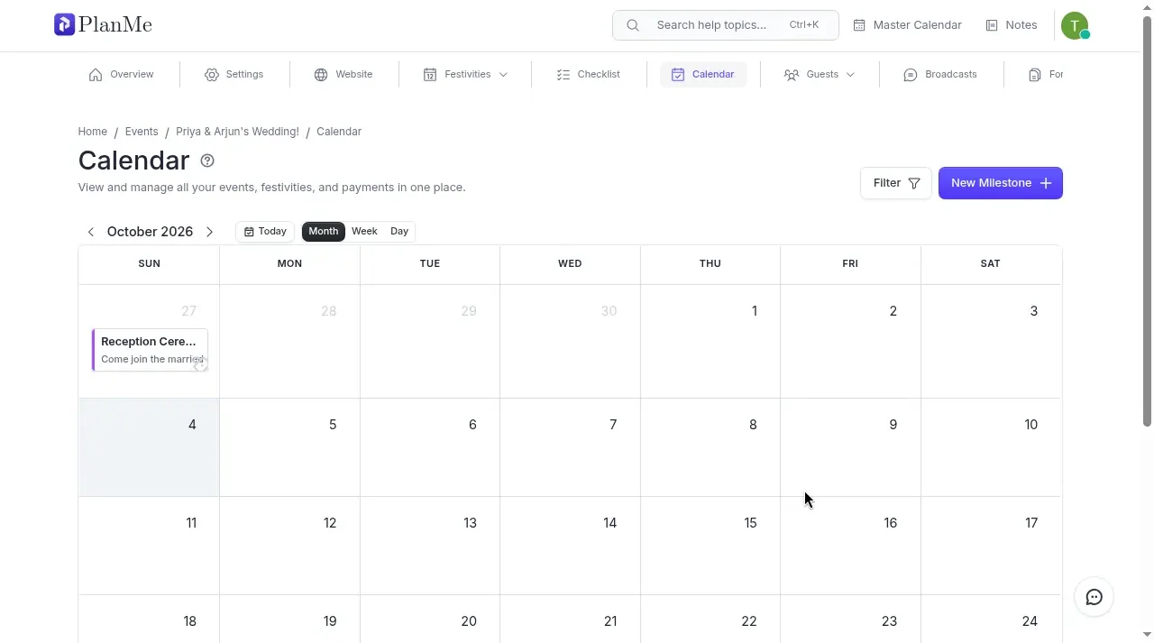Image resolution: width=1154 pixels, height=643 pixels.
Task: Click the Guests chevron arrow
Action: tap(850, 75)
